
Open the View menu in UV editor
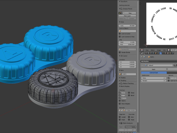click(x=147, y=50)
